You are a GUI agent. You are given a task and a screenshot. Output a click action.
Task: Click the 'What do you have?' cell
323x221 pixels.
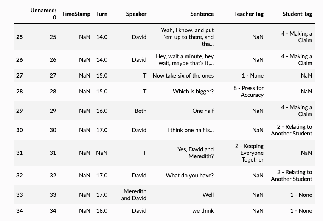point(190,176)
